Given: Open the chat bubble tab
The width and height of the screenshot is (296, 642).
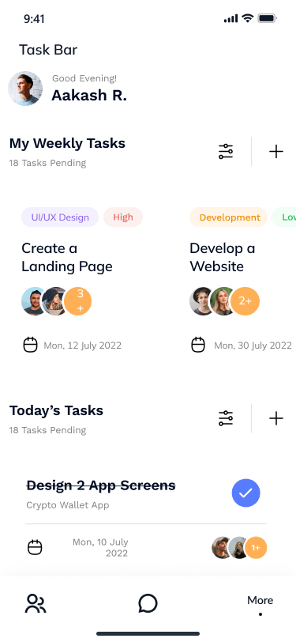Looking at the screenshot, I should click(148, 603).
